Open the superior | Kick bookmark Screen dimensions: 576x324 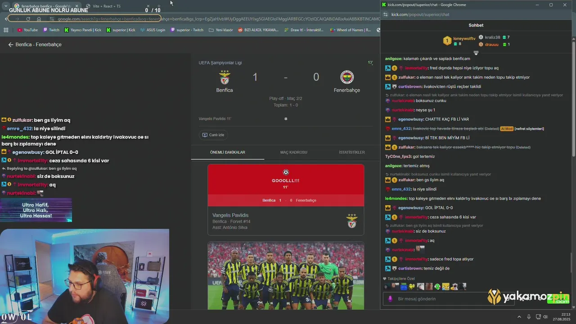(x=121, y=30)
